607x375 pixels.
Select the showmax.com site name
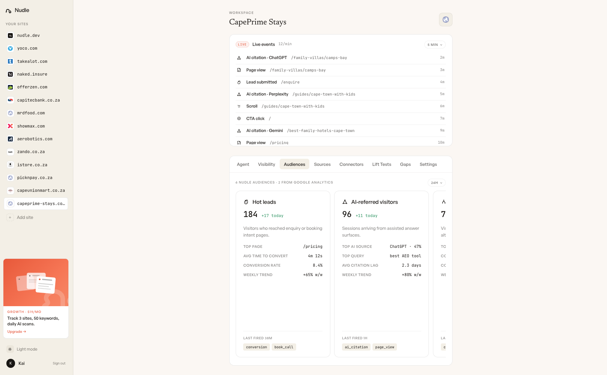[x=31, y=126]
